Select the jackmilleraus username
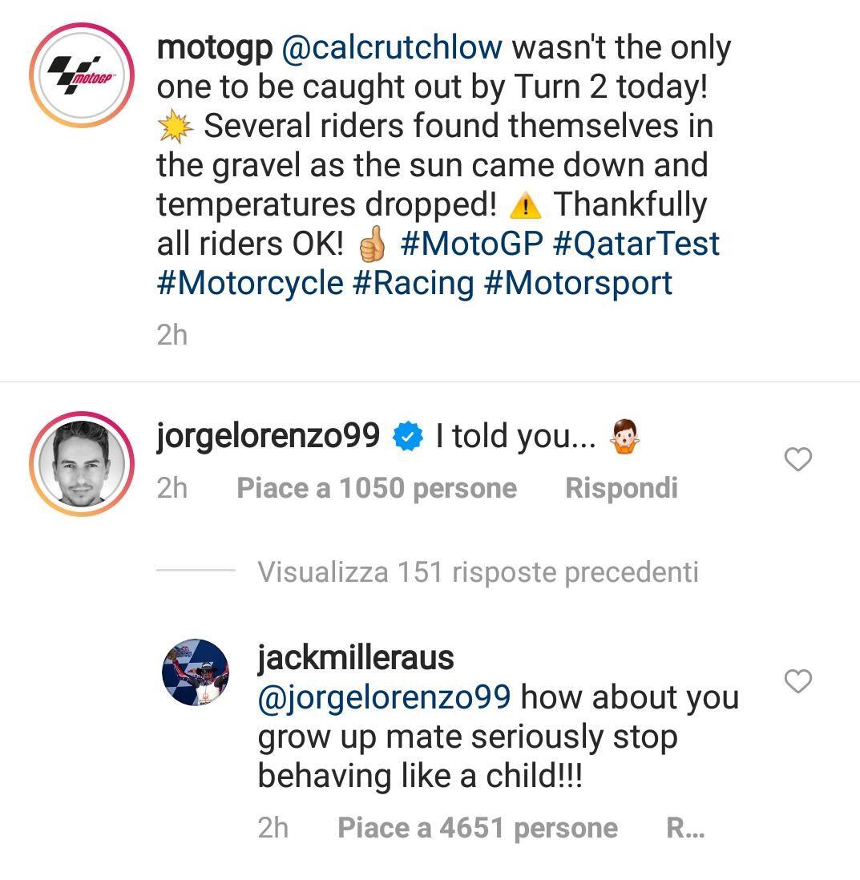This screenshot has width=860, height=880. point(353,659)
